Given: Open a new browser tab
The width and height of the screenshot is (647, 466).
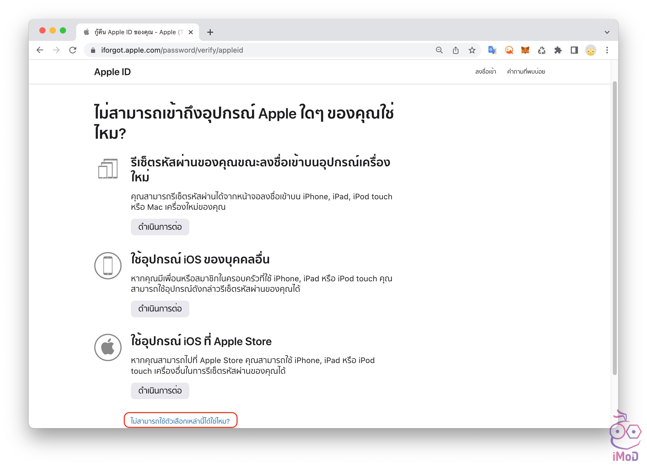Looking at the screenshot, I should pyautogui.click(x=210, y=32).
